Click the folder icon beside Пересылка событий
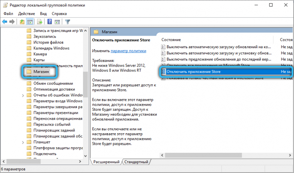Screen dimensions: 294x173 coord(29,124)
